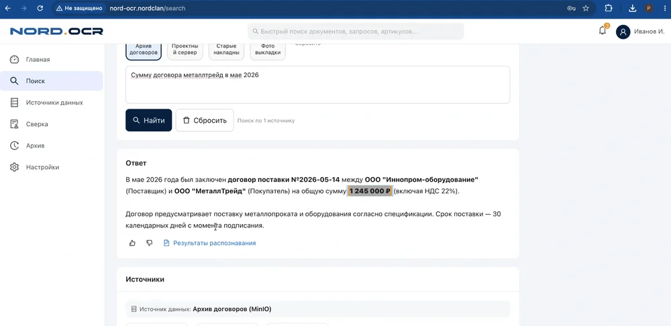Open the browser downloads icon
The image size is (671, 326).
[633, 8]
